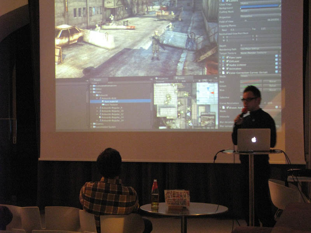
Task: Click the Gizmos folder icon in Project
Action: pyautogui.click(x=94, y=124)
